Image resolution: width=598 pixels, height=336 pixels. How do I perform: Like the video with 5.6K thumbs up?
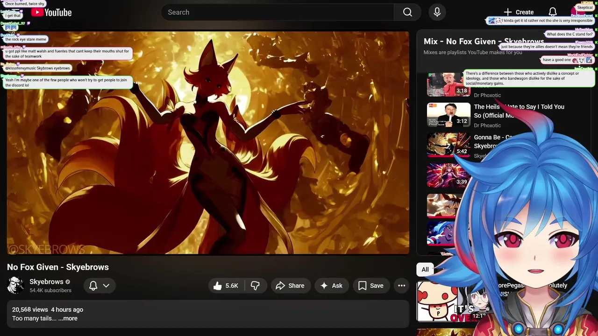pos(227,286)
